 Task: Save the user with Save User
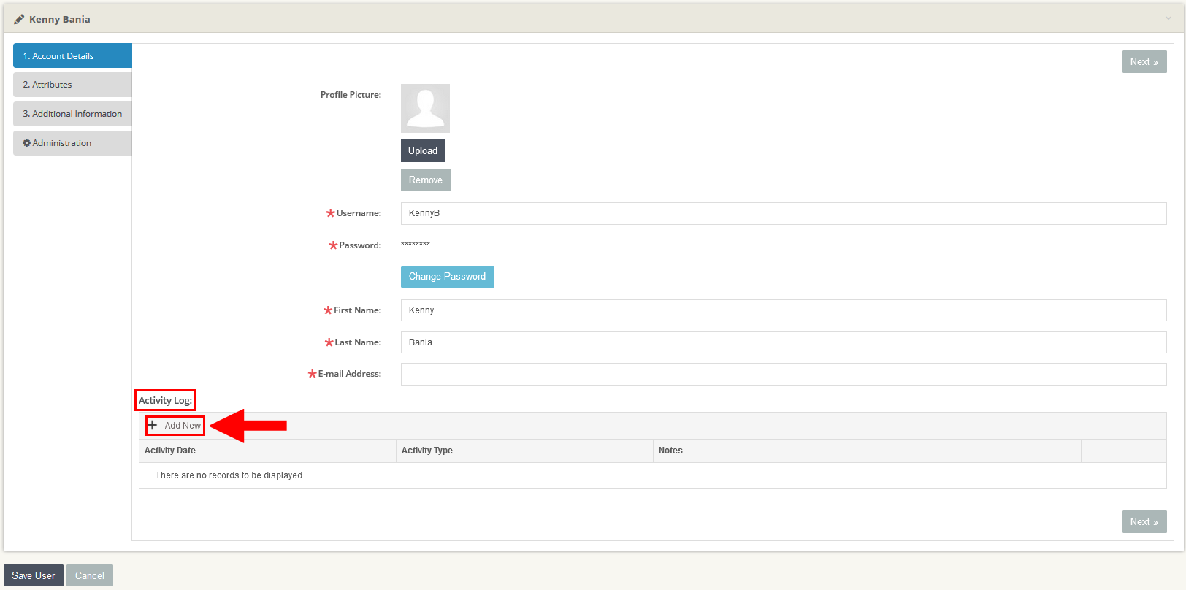34,575
